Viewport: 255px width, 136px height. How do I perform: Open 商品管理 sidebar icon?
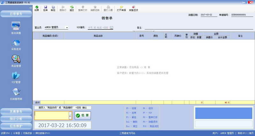(16, 61)
